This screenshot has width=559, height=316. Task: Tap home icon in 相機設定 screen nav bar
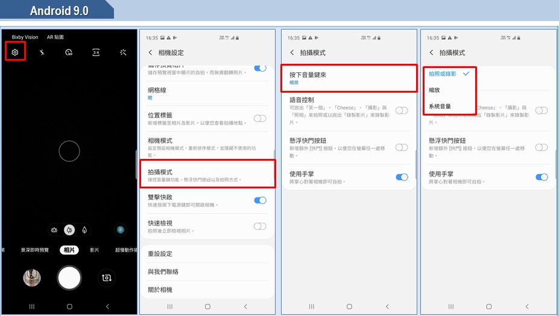[x=207, y=306]
